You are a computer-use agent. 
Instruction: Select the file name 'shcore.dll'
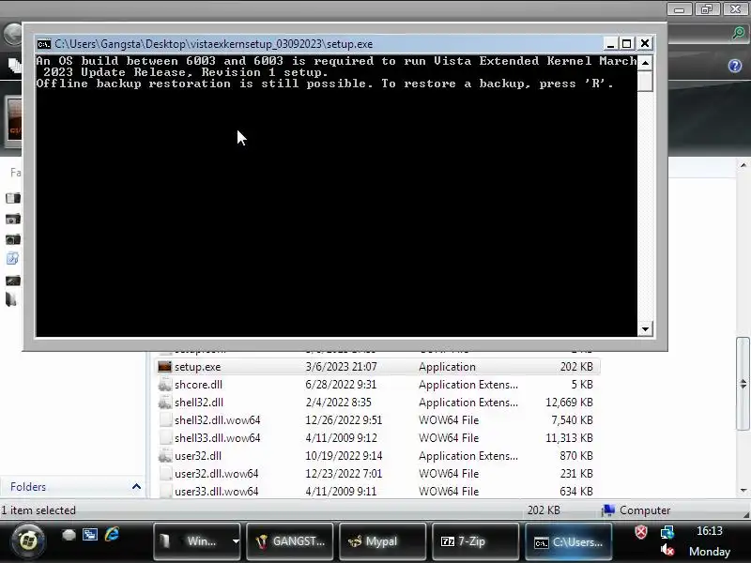[198, 385]
